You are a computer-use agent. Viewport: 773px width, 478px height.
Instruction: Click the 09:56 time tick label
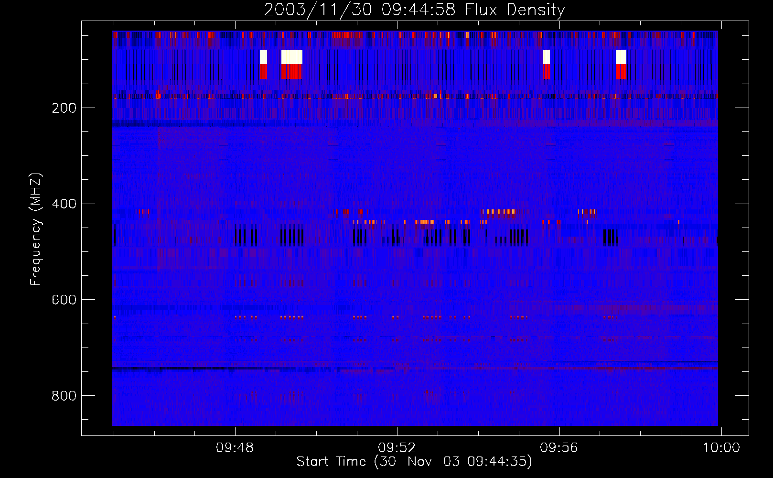[x=558, y=448]
